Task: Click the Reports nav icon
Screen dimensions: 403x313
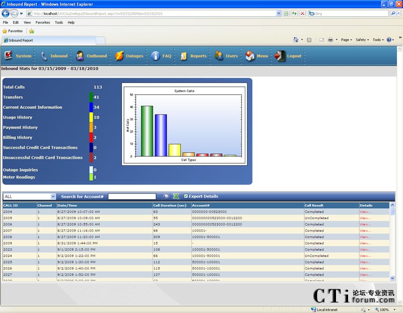Action: coord(184,56)
